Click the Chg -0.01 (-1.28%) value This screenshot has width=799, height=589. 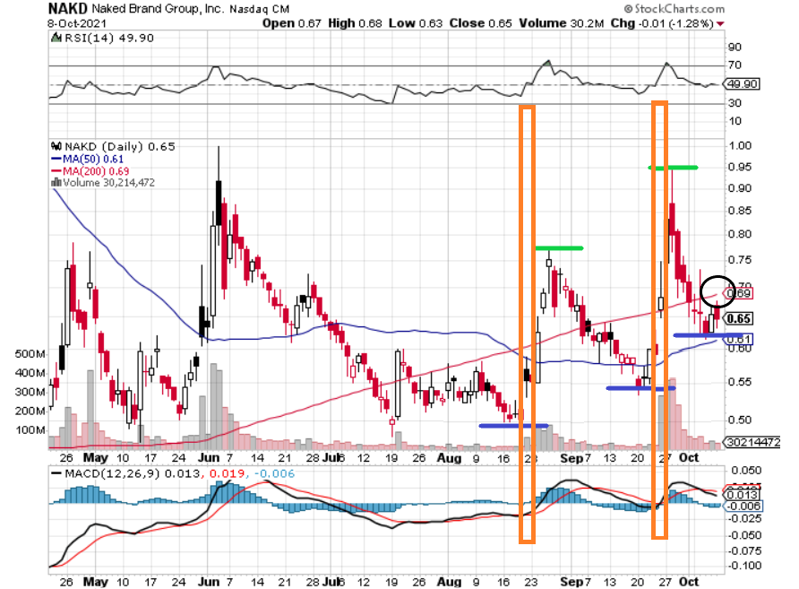coord(661,23)
